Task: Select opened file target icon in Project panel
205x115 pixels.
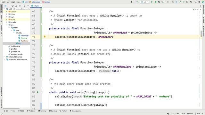Action: pos(12,6)
